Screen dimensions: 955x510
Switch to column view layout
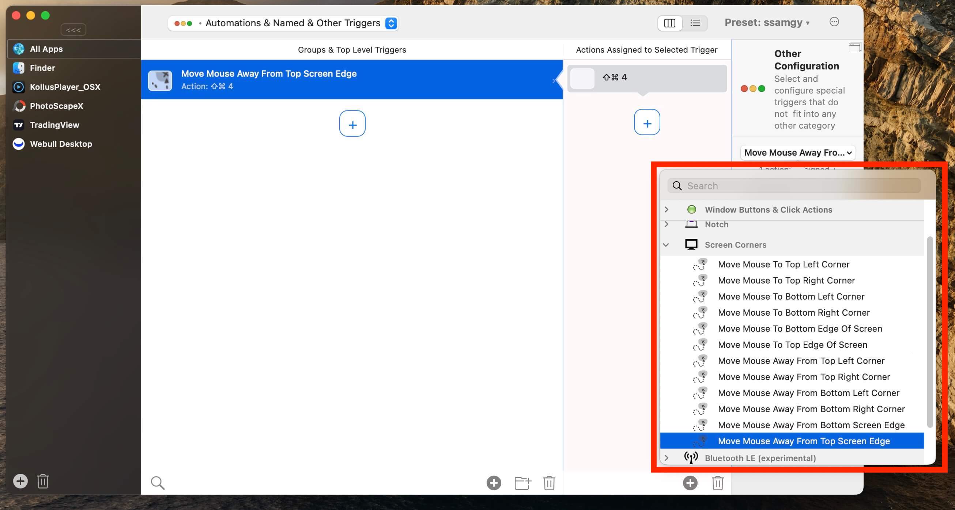click(669, 23)
